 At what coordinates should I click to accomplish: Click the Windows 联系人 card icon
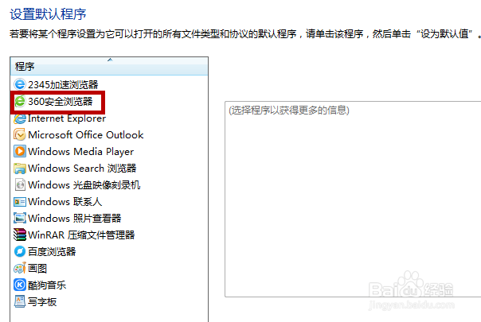pos(20,202)
